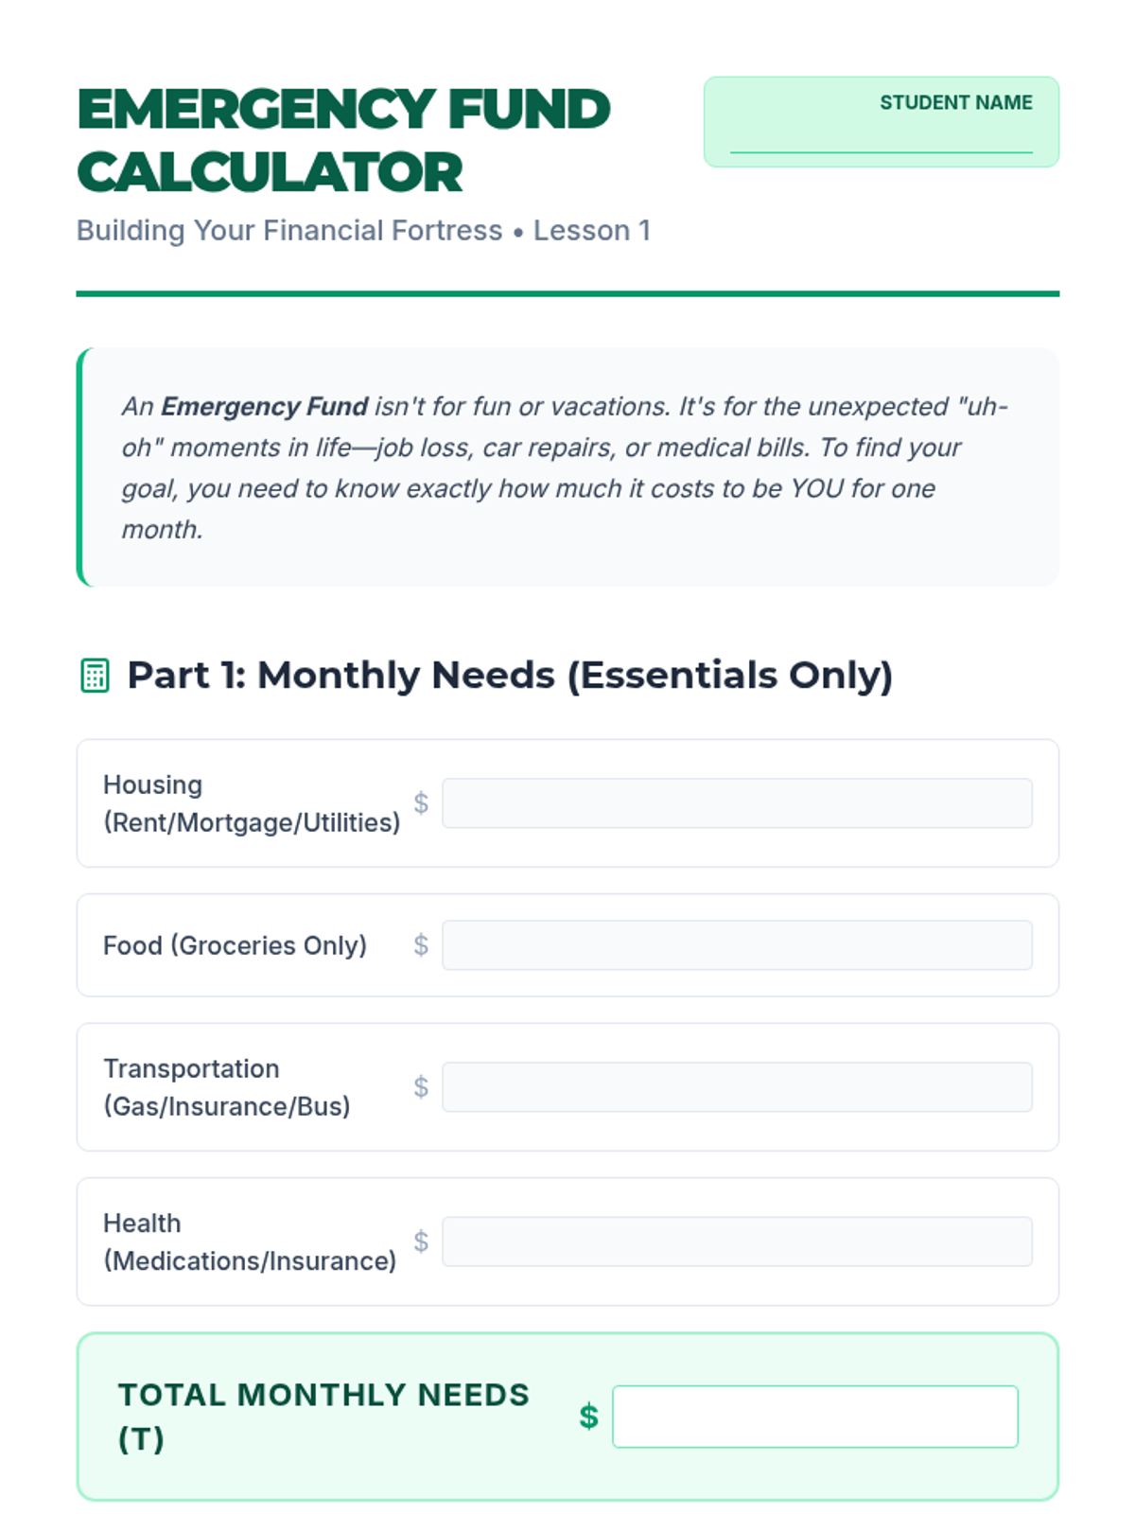The height and width of the screenshot is (1514, 1135).
Task: Click the green dollar sign by Total field
Action: (x=588, y=1417)
